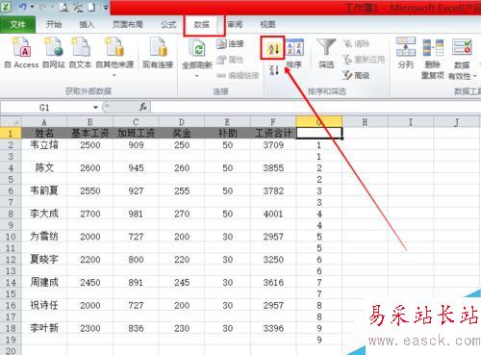Click the Excel application icon
This screenshot has height=355, width=481.
tap(6, 7)
